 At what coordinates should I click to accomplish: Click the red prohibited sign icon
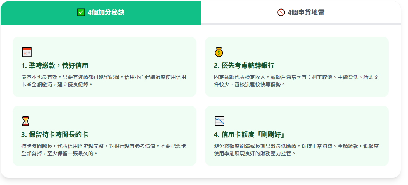point(281,12)
